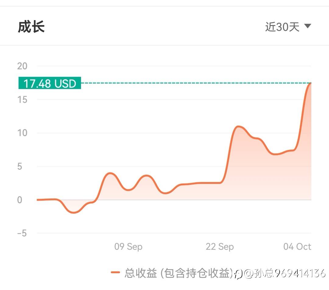Click the -5 y-axis label
This screenshot has width=329, height=290.
[x=22, y=234]
